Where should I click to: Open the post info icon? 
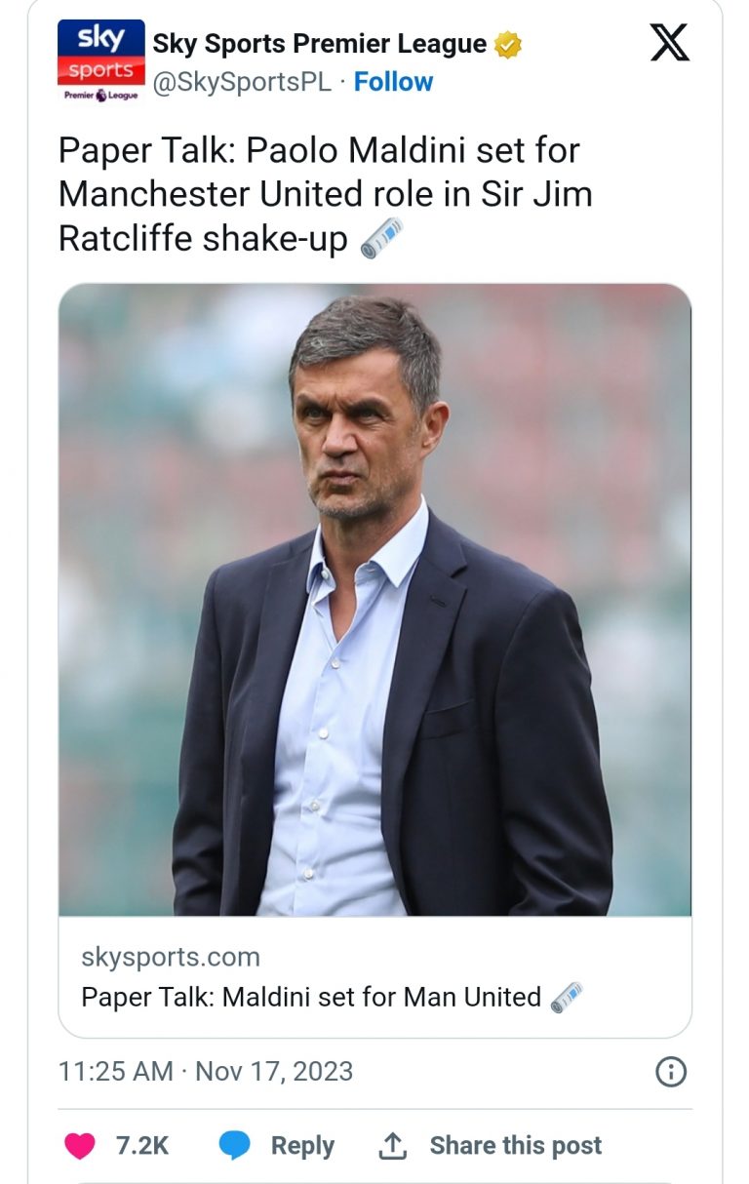pos(670,1072)
